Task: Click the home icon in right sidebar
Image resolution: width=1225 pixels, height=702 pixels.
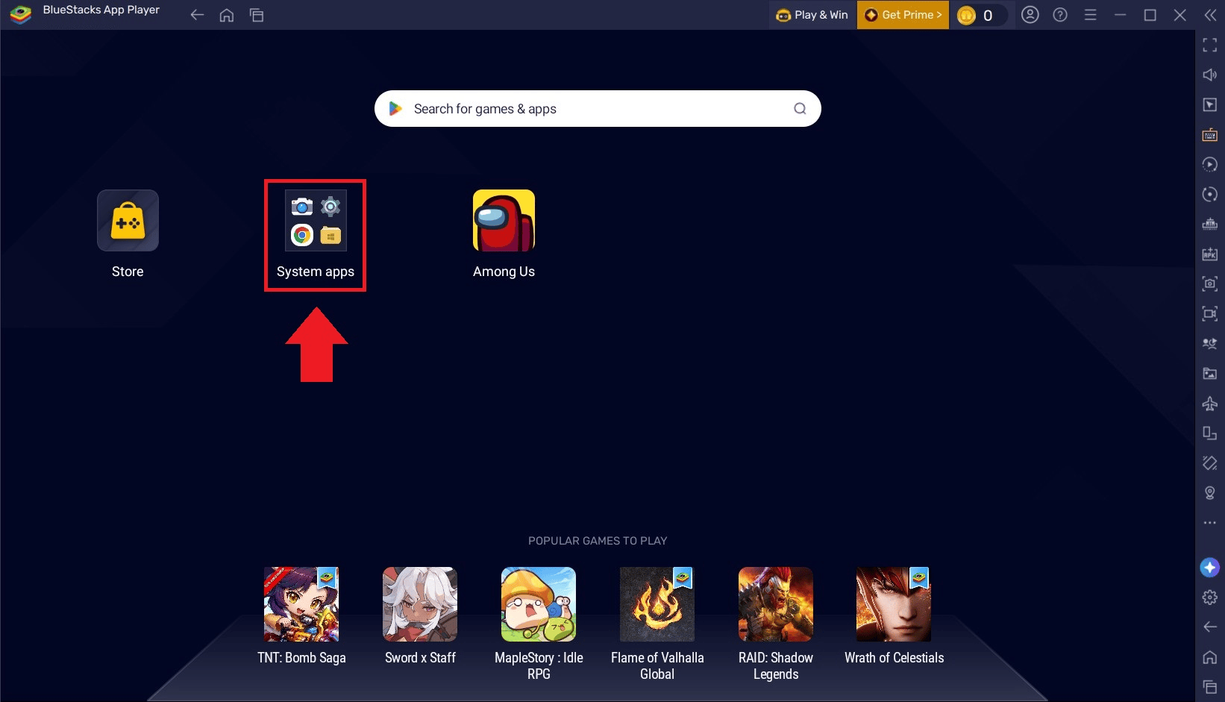Action: click(x=1210, y=657)
